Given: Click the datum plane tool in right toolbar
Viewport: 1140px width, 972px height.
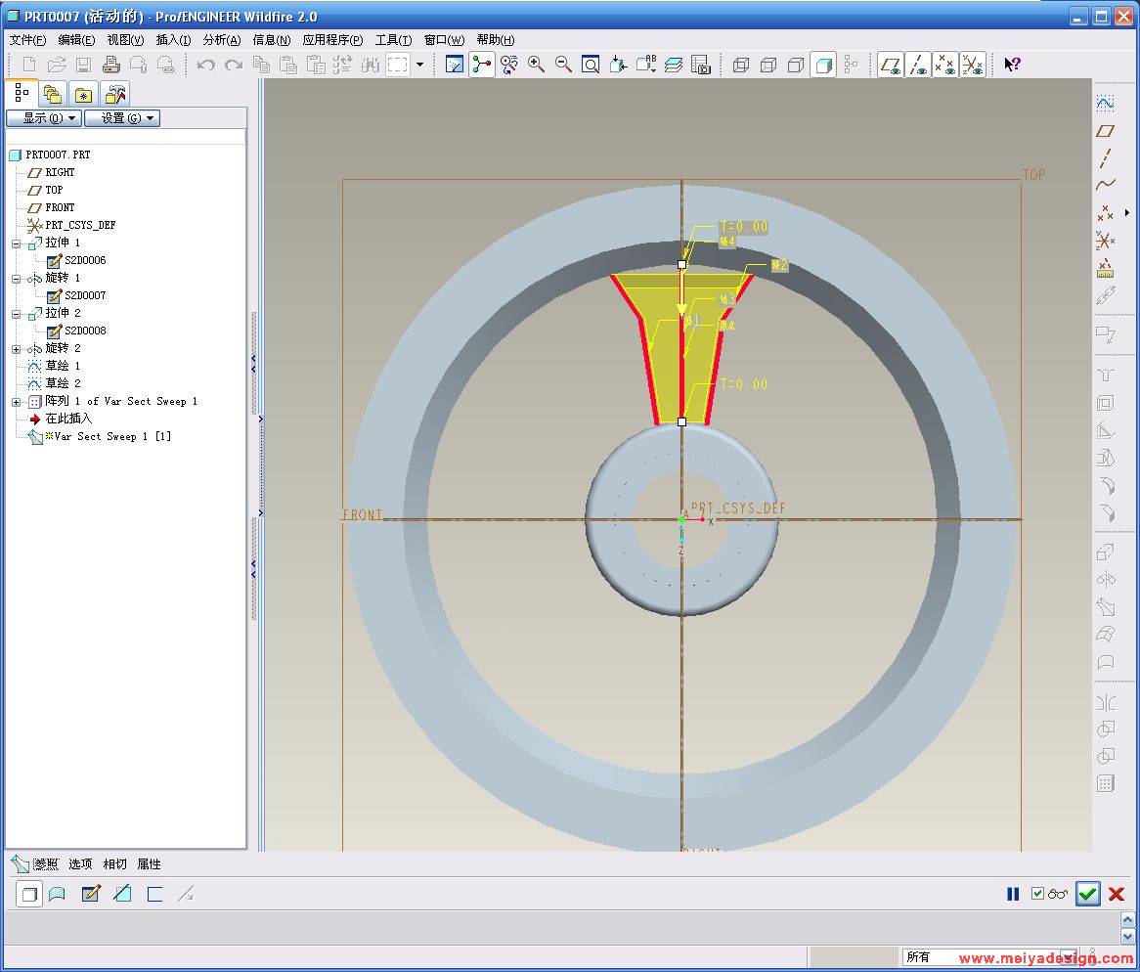Looking at the screenshot, I should tap(1105, 130).
